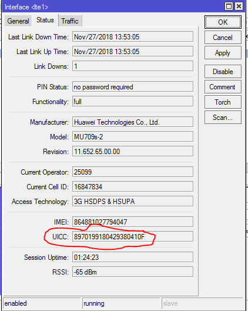
Task: Click the UICC number field
Action: tap(133, 236)
